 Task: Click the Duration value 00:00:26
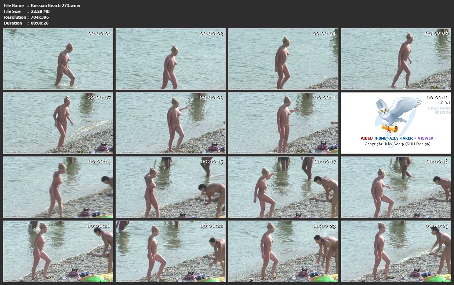40,23
